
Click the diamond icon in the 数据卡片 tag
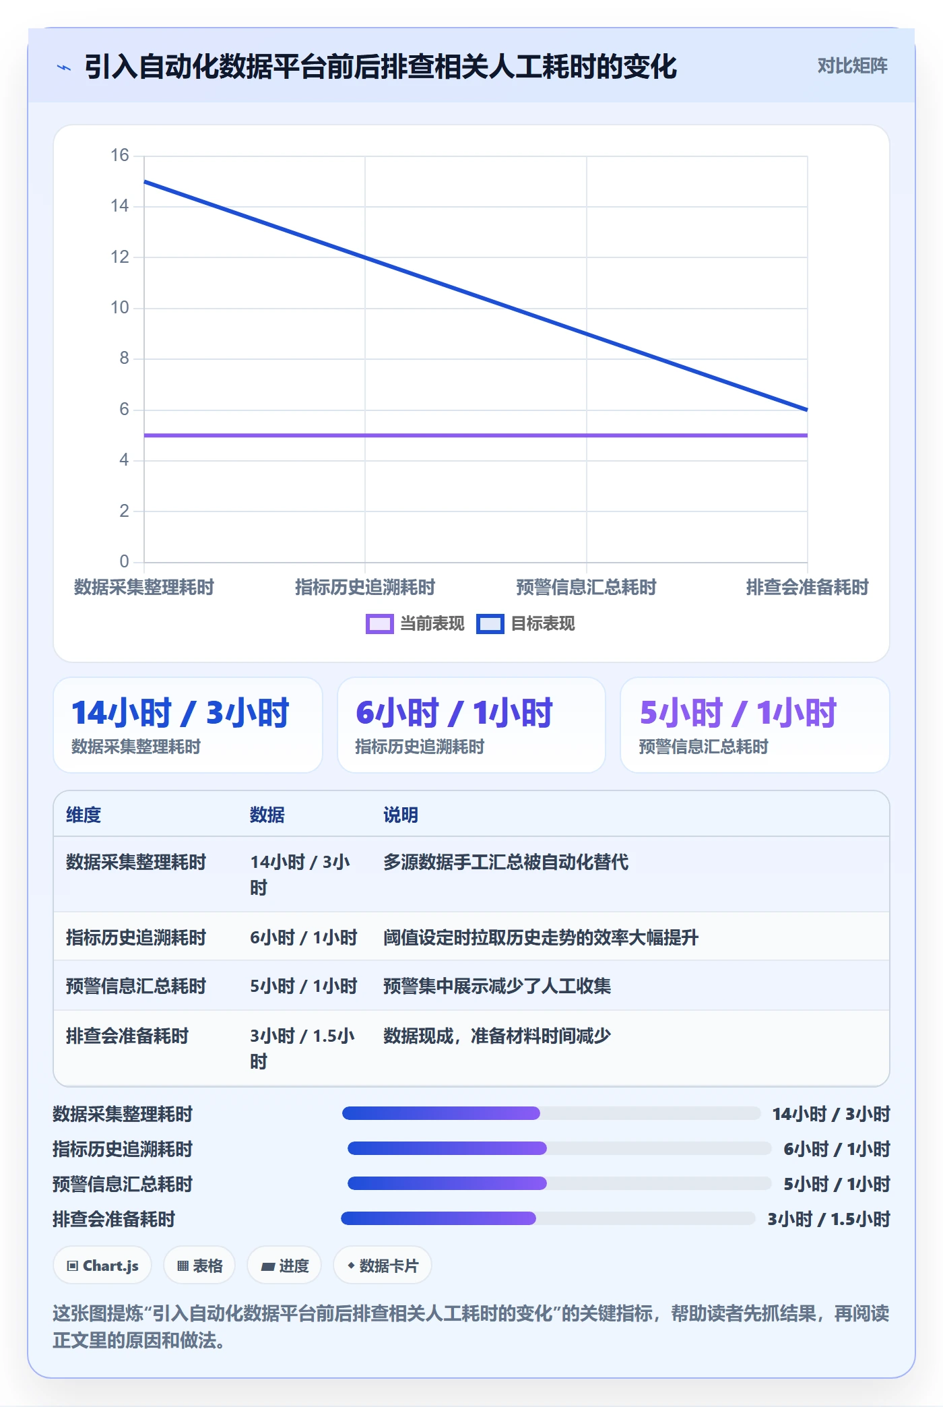click(x=351, y=1265)
